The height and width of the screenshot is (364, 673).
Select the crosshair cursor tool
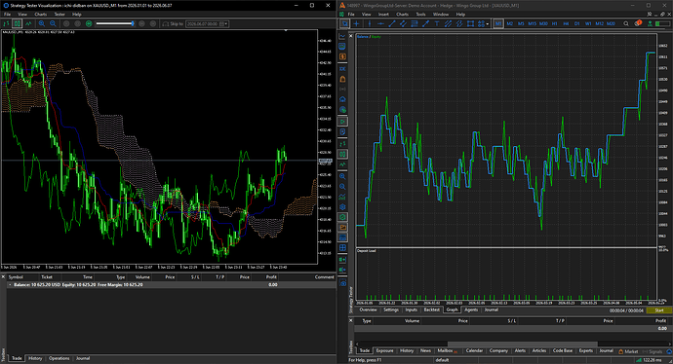point(356,24)
